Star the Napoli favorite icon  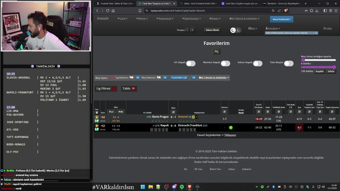[97, 125]
